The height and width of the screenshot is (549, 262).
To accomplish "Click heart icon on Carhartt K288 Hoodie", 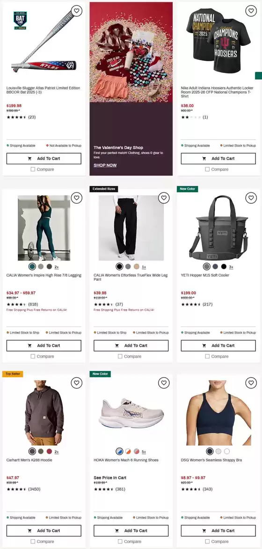I will click(76, 383).
